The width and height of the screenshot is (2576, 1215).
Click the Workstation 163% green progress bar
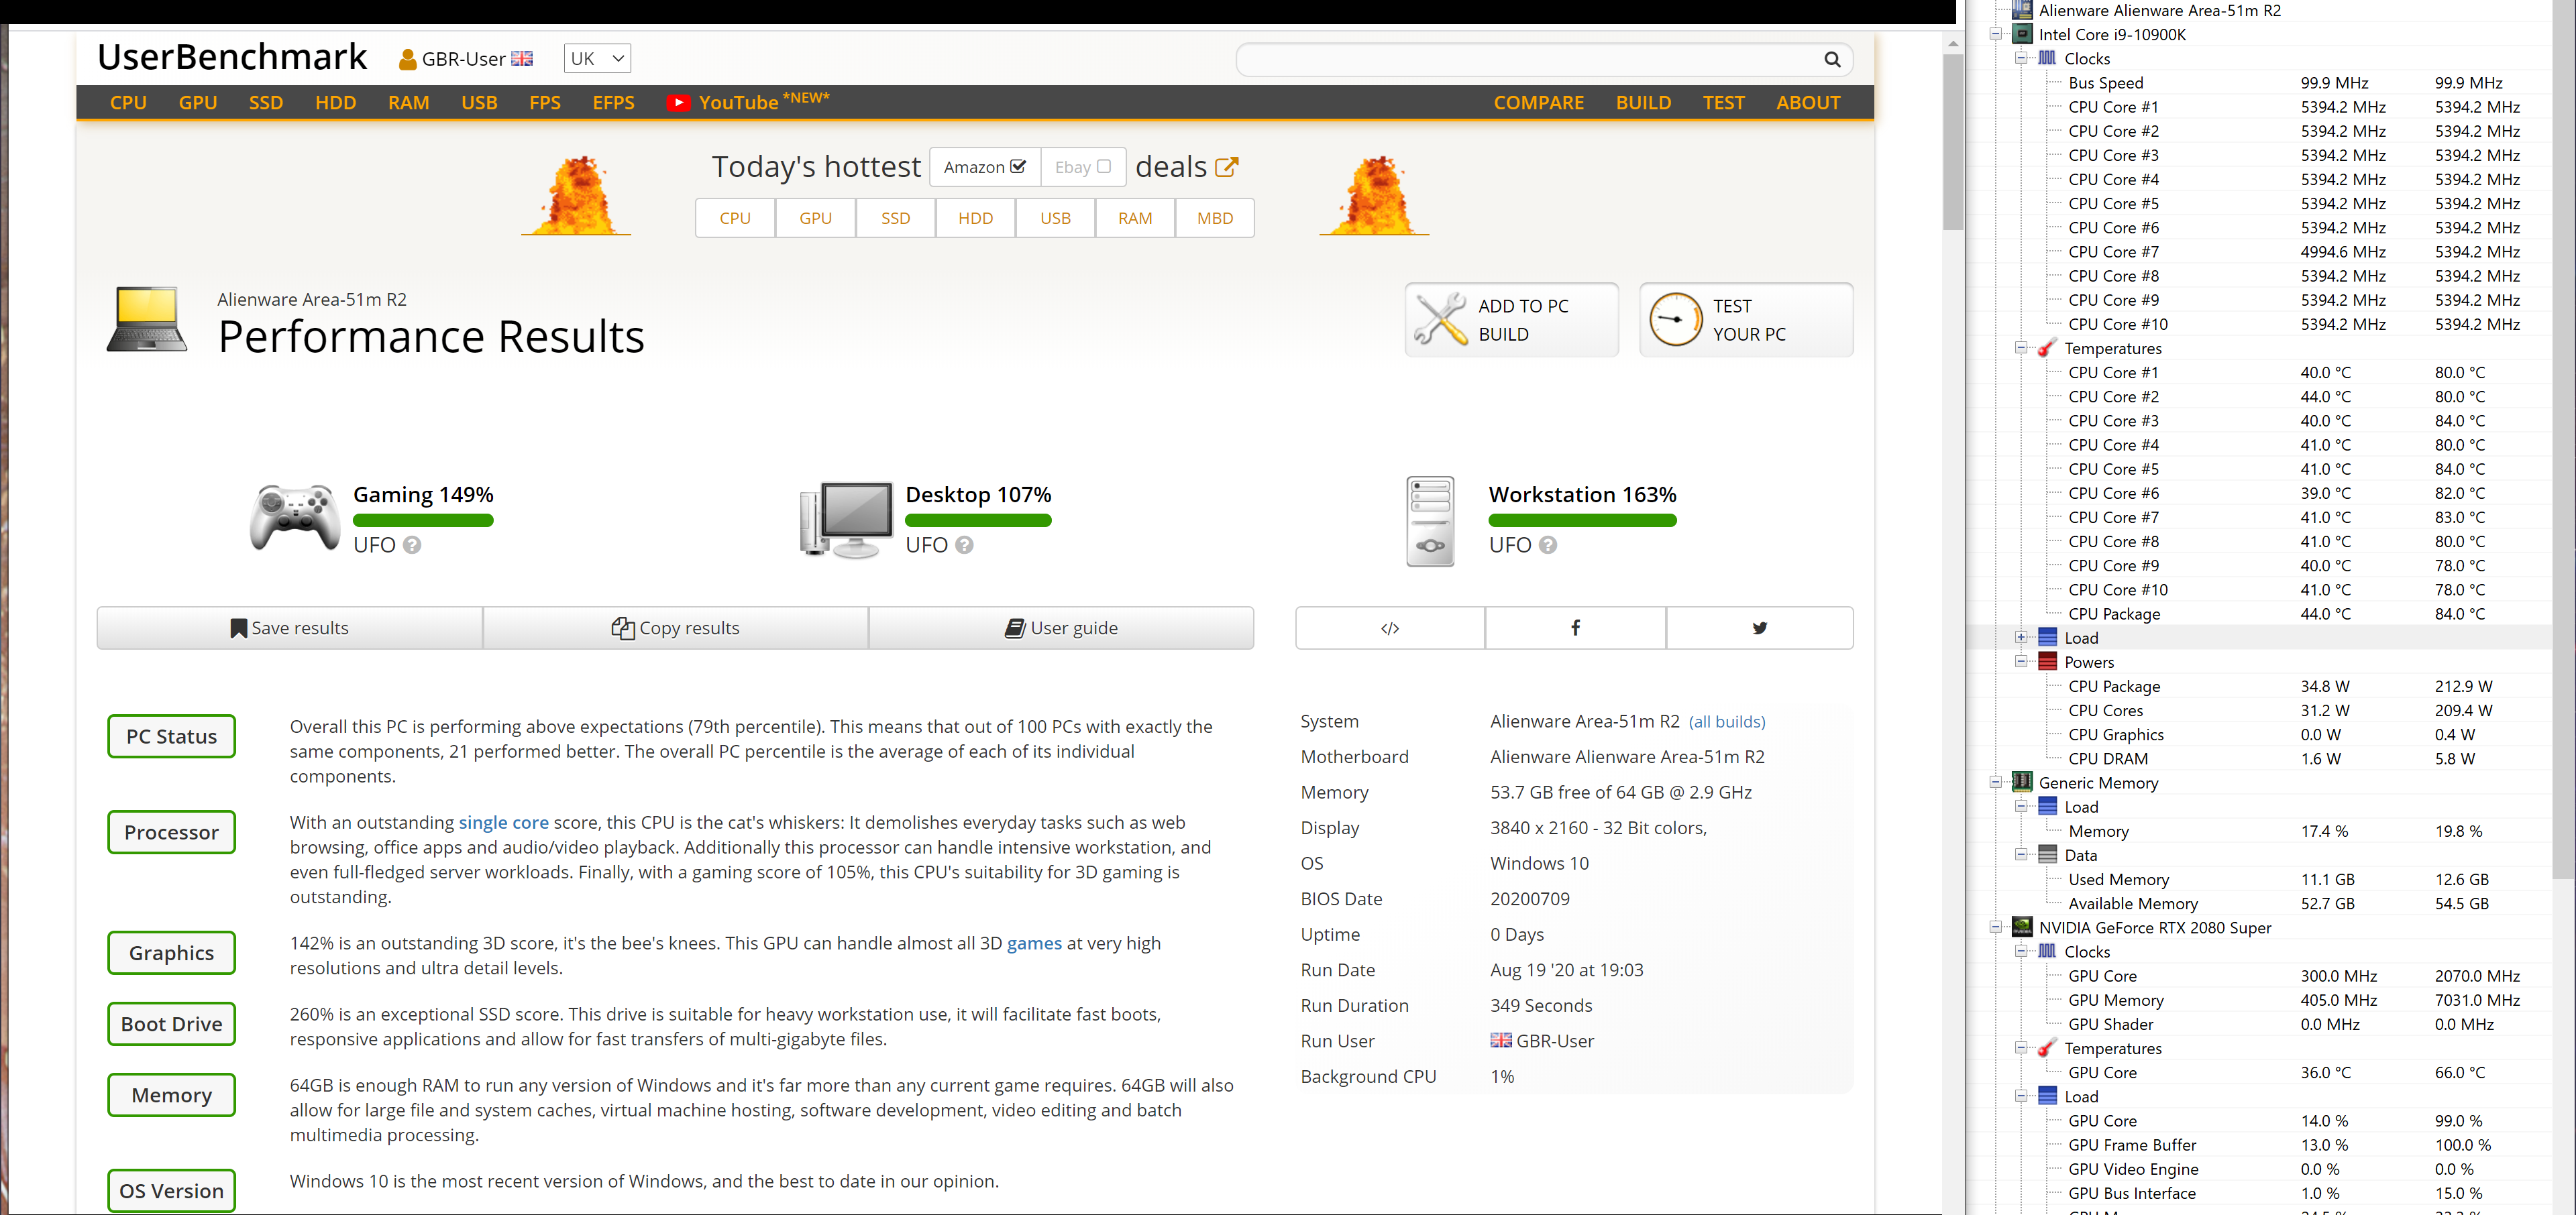(x=1582, y=520)
